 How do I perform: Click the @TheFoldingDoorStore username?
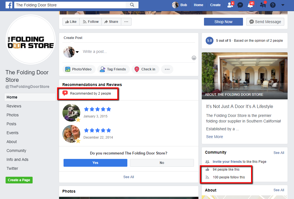(27, 87)
